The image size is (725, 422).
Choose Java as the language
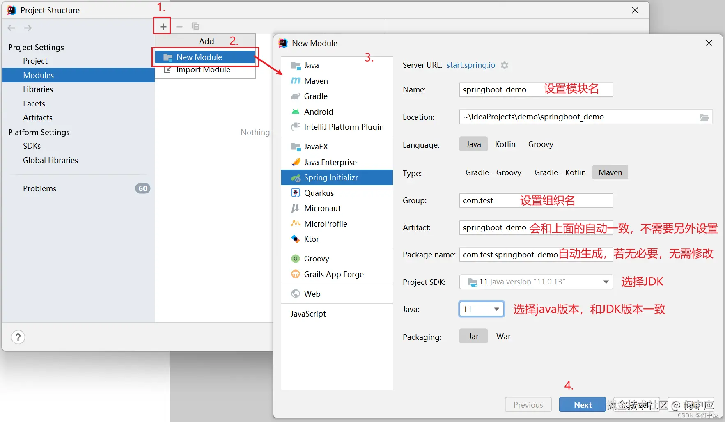pos(473,144)
